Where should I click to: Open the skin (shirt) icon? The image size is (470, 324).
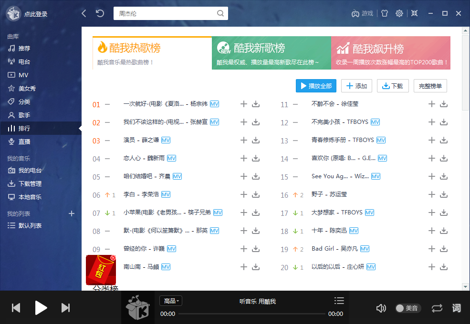tap(384, 13)
